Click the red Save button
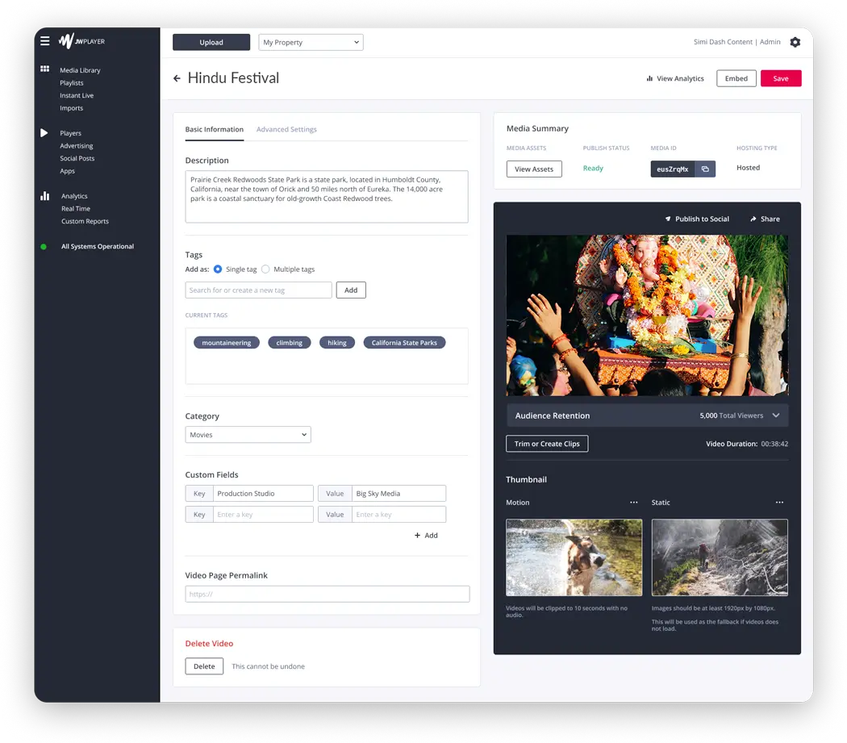Image resolution: width=847 pixels, height=743 pixels. click(x=780, y=78)
